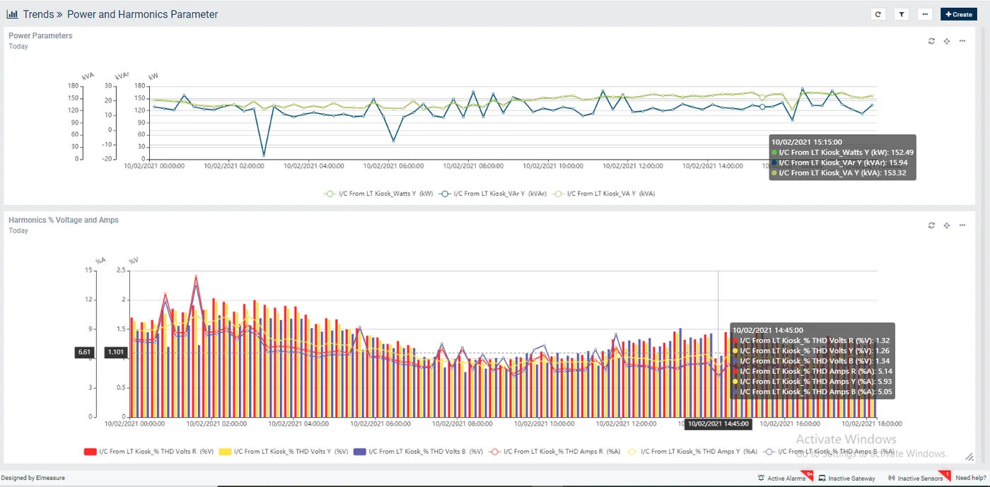Click the red THD Volts R legend swatch
The width and height of the screenshot is (990, 487).
click(90, 451)
